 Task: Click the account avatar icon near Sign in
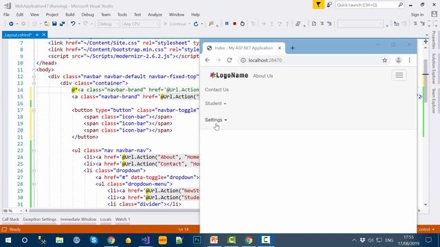(434, 14)
